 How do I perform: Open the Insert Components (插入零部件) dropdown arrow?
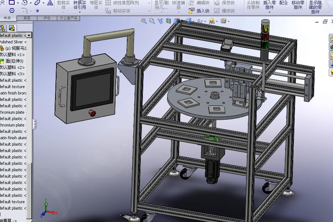click(x=269, y=12)
